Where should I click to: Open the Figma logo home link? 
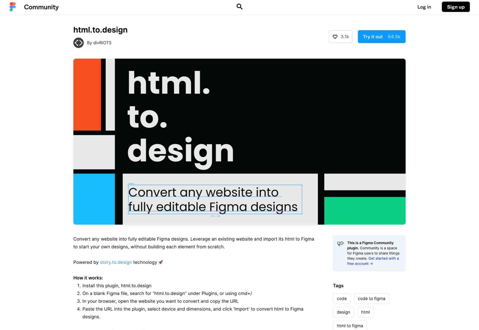pyautogui.click(x=12, y=7)
